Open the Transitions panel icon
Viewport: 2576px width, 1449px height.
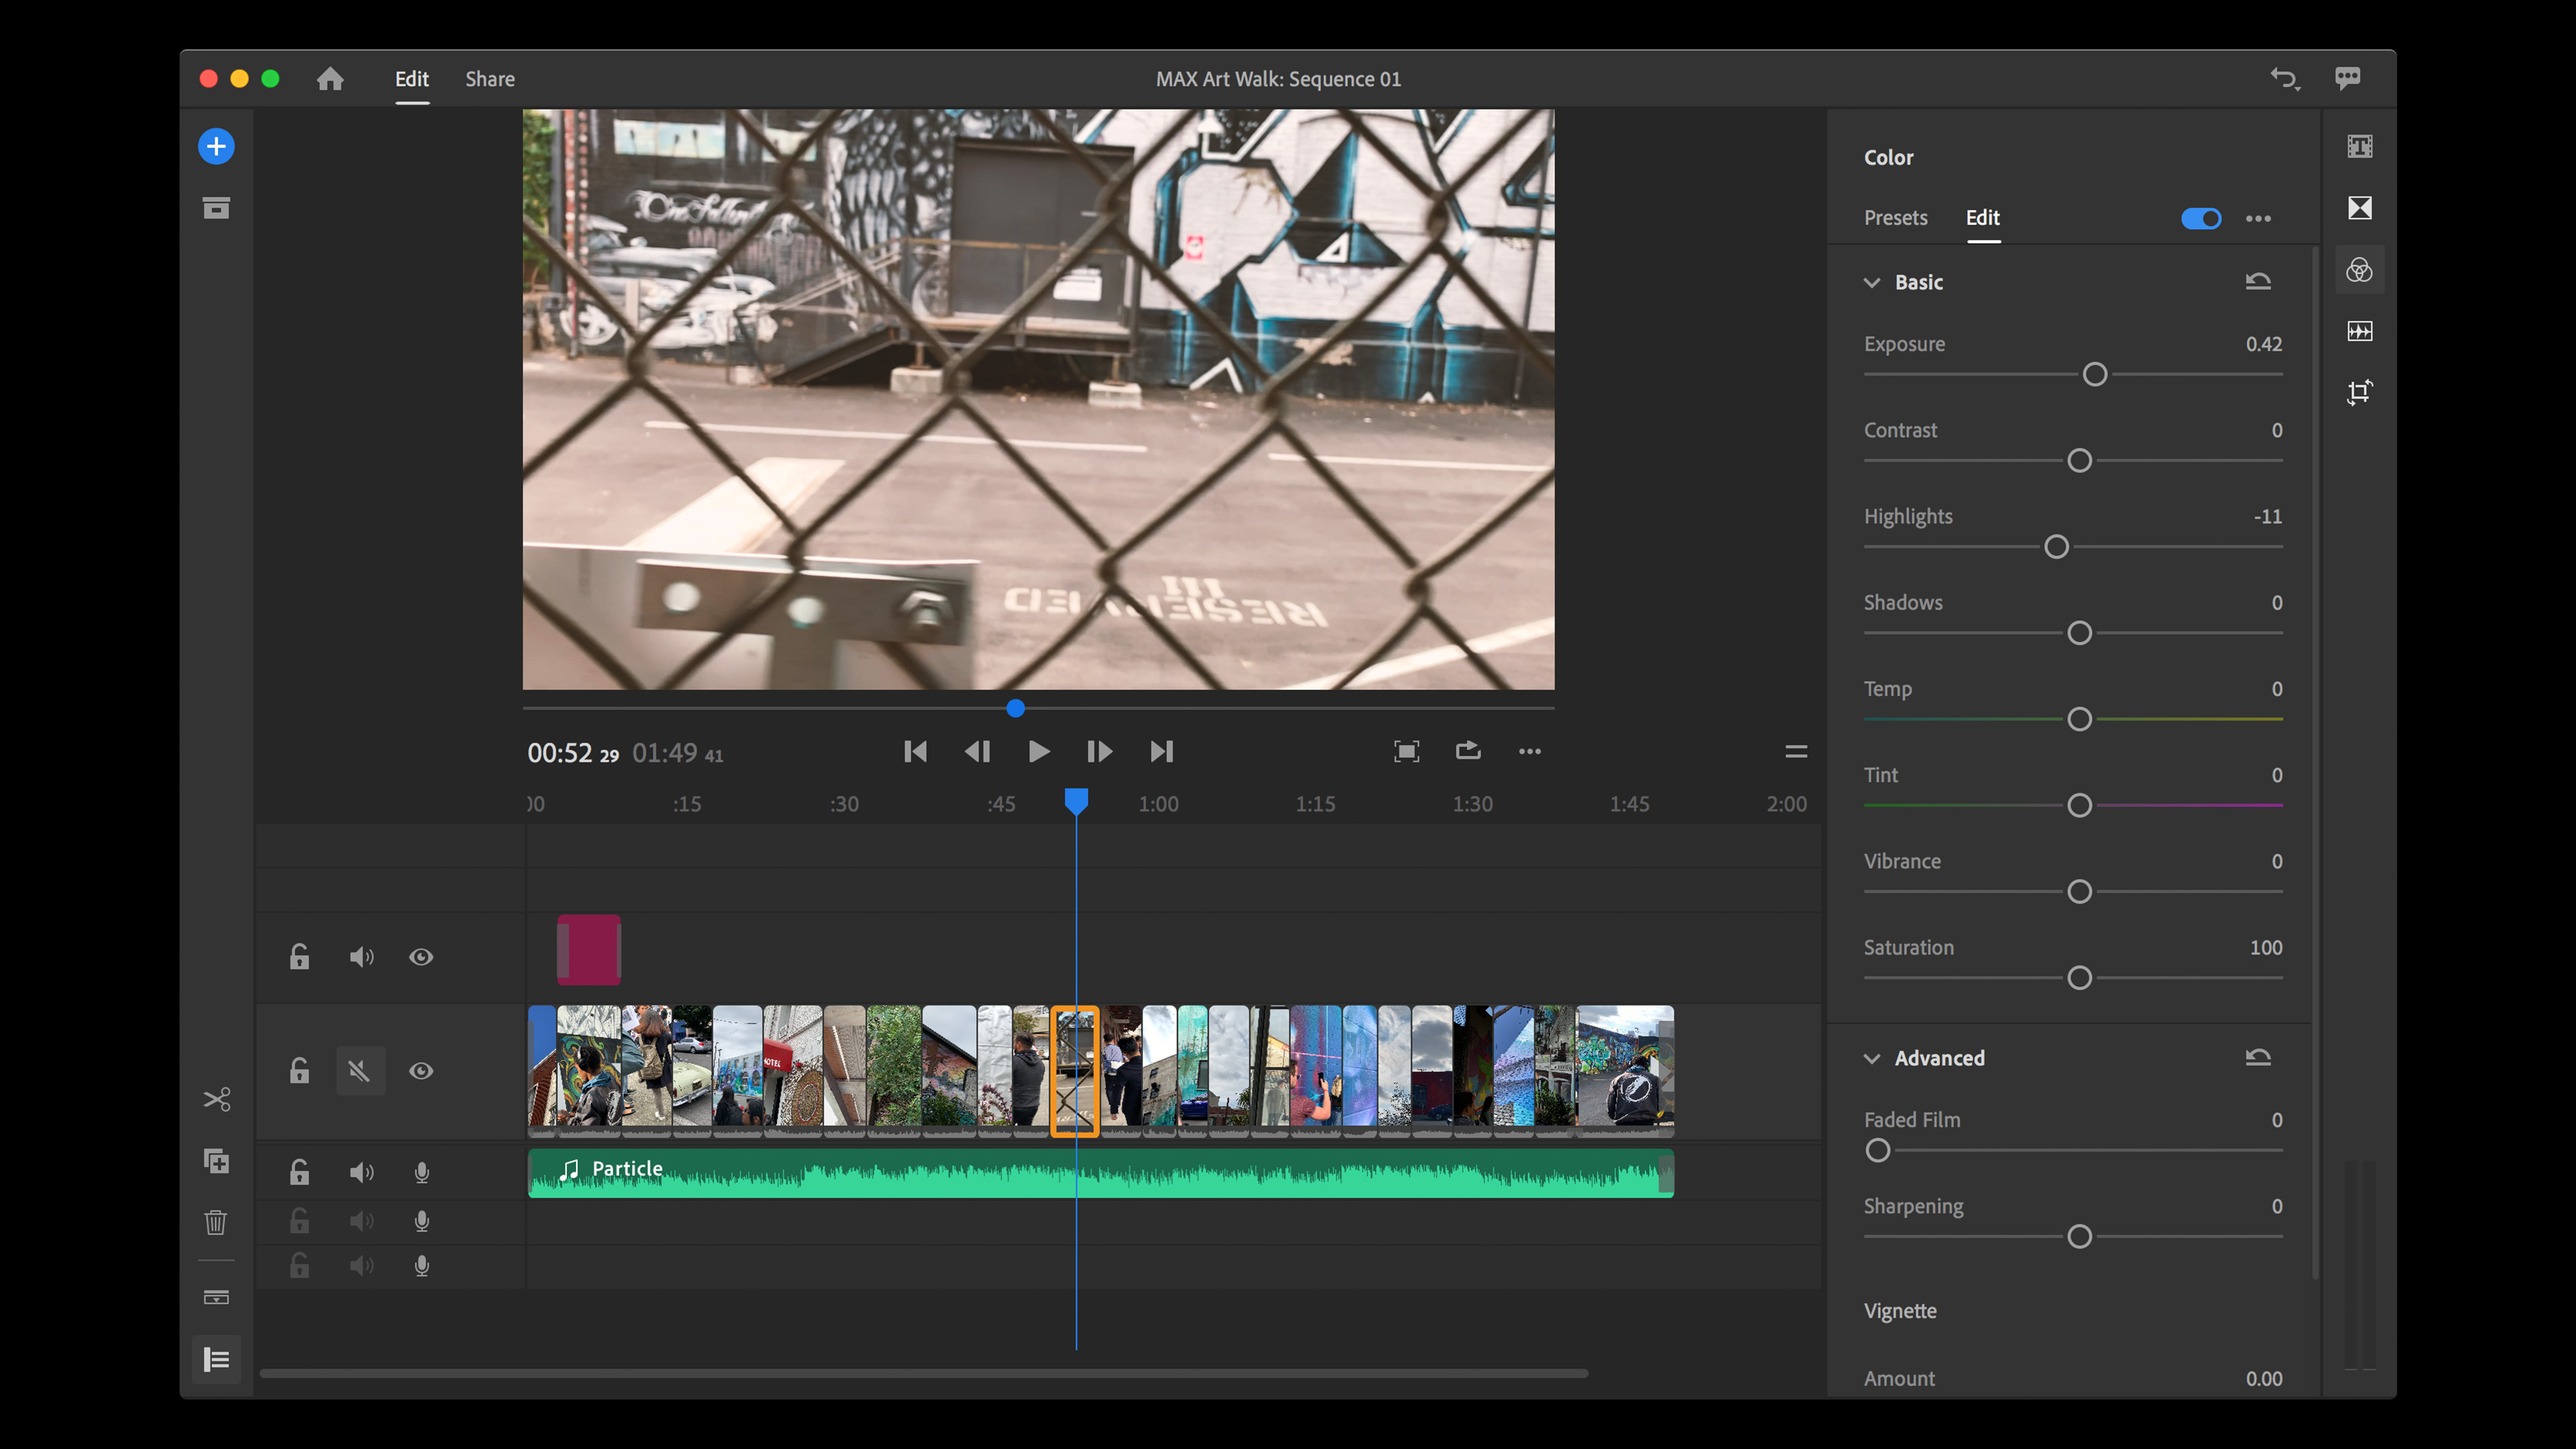point(2360,208)
